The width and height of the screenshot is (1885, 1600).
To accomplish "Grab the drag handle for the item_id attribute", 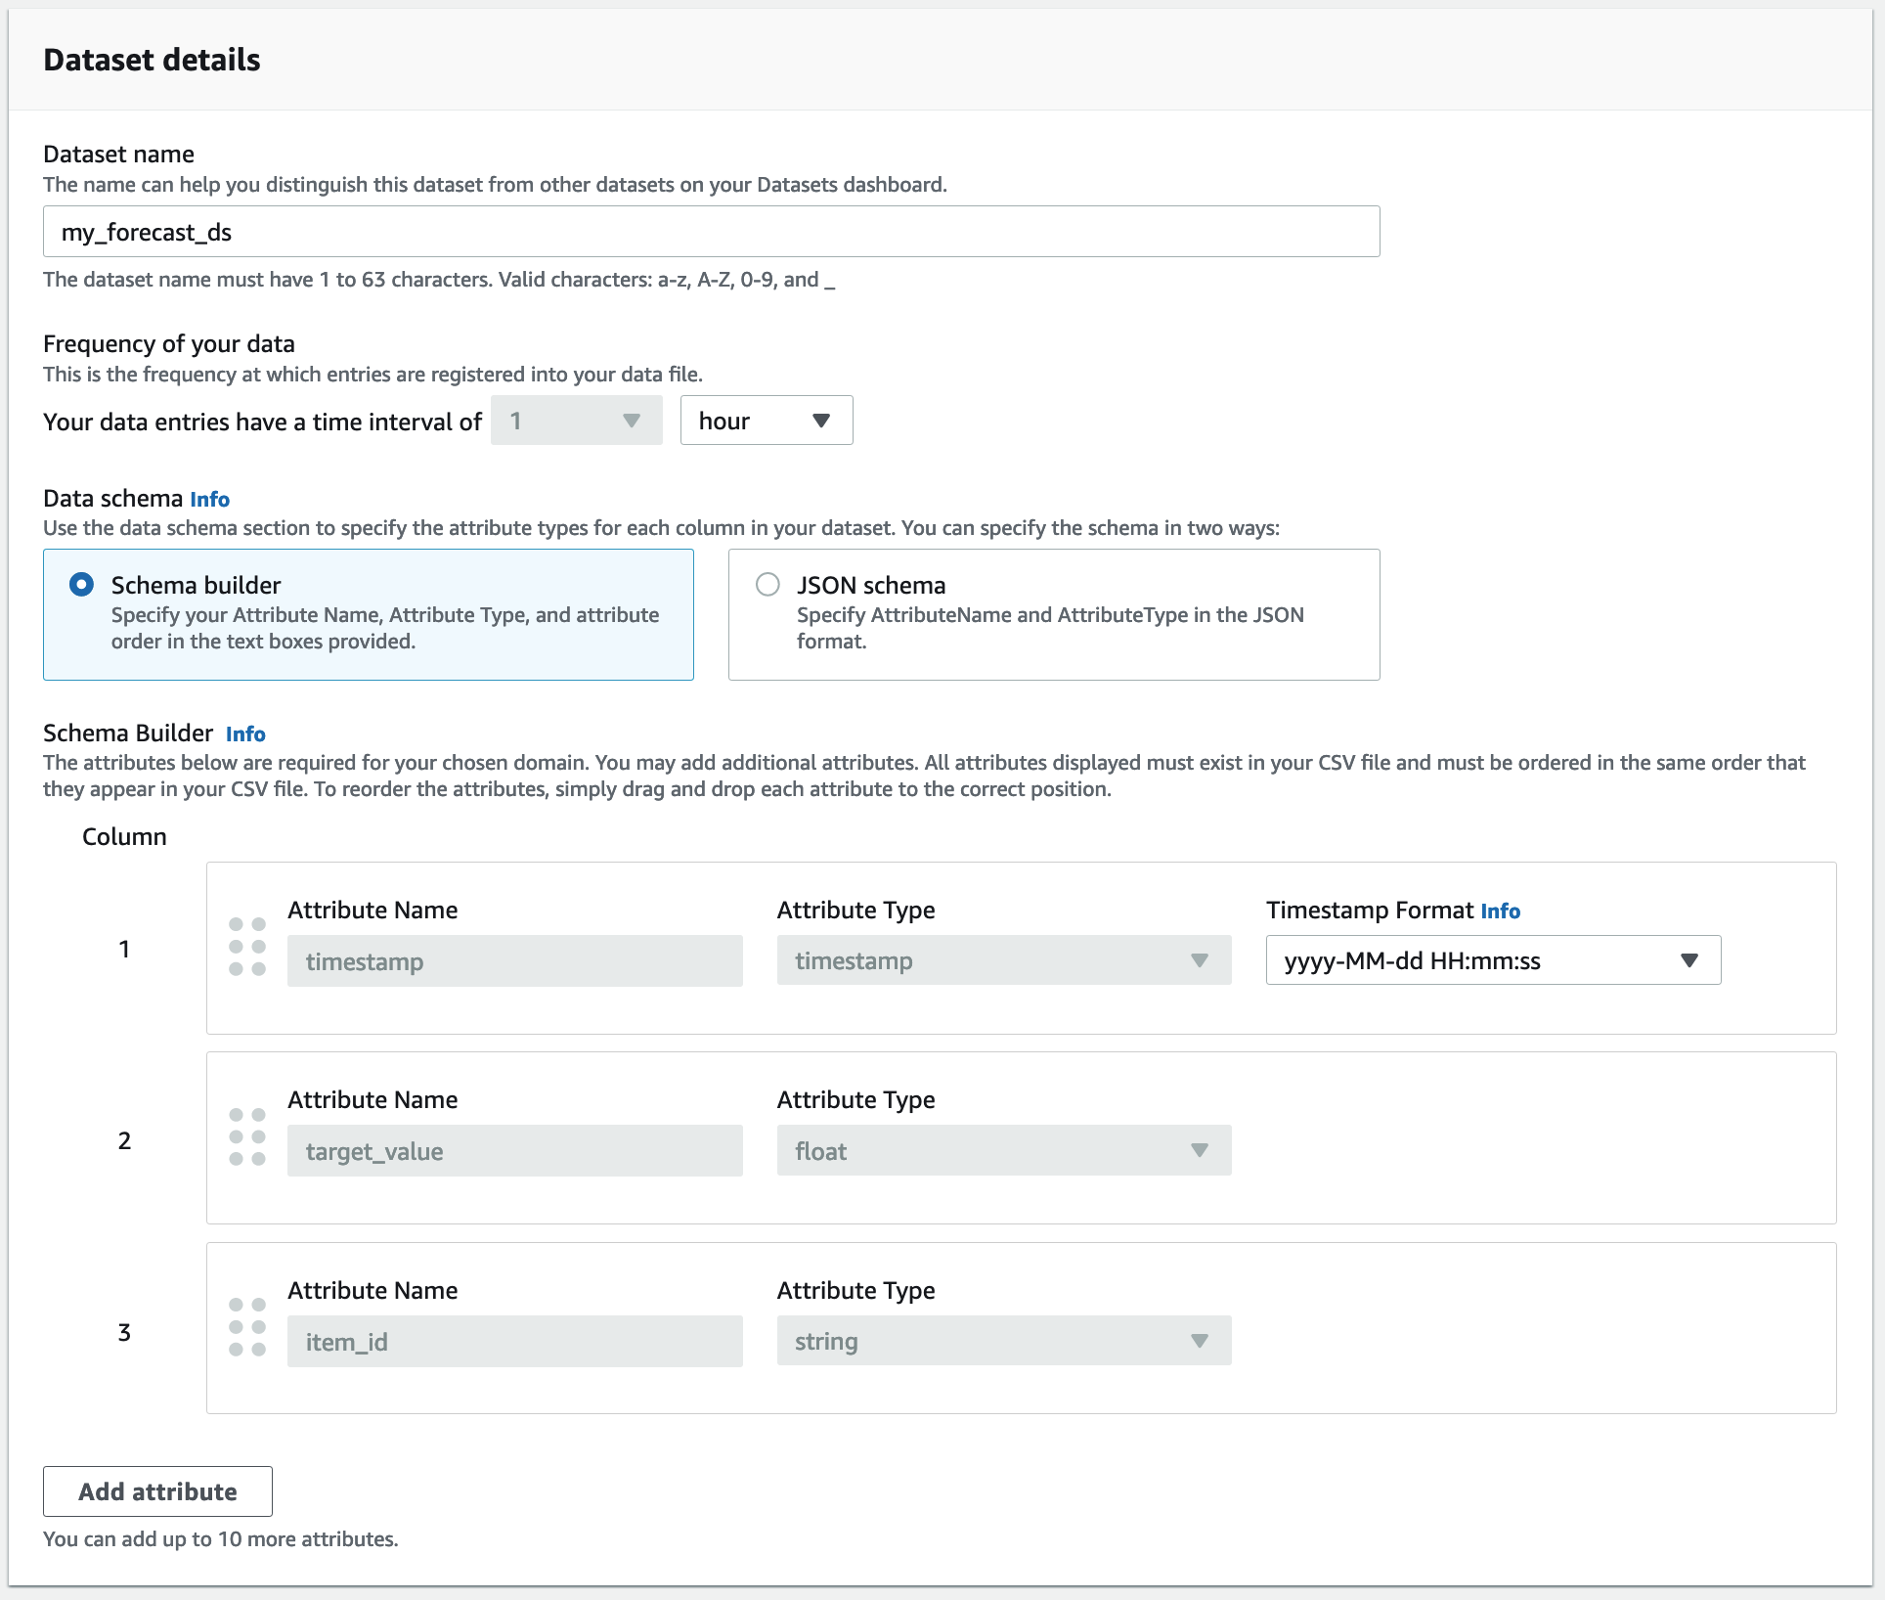I will tap(247, 1328).
